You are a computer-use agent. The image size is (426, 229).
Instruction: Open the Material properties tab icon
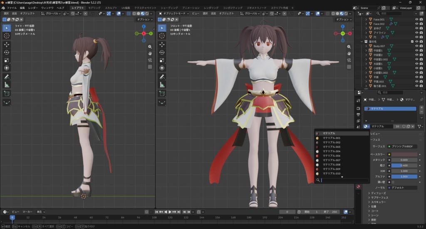click(358, 187)
